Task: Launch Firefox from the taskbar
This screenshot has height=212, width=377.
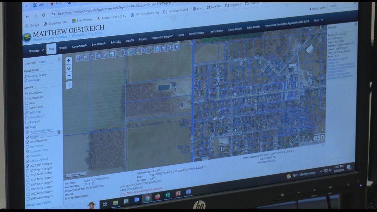Action: tap(157, 196)
